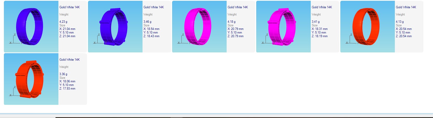Screen dimensions: 433x118
Task: Click Gold White 14K label above 3.36 g
Action: point(70,60)
